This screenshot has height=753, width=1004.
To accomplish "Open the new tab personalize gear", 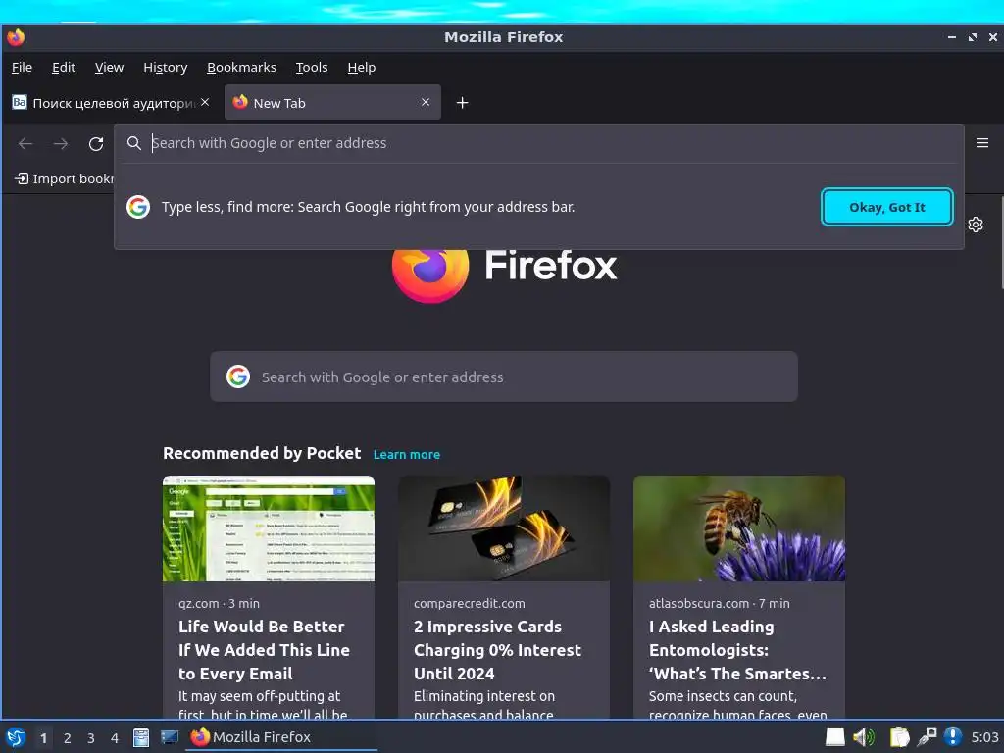I will coord(976,225).
